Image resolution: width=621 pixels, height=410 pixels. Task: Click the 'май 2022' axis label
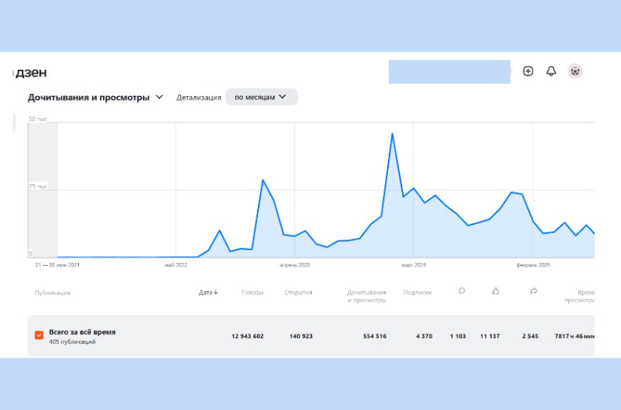[x=176, y=265]
